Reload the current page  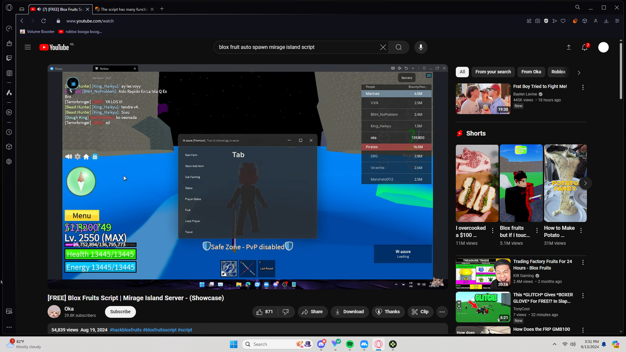(43, 21)
